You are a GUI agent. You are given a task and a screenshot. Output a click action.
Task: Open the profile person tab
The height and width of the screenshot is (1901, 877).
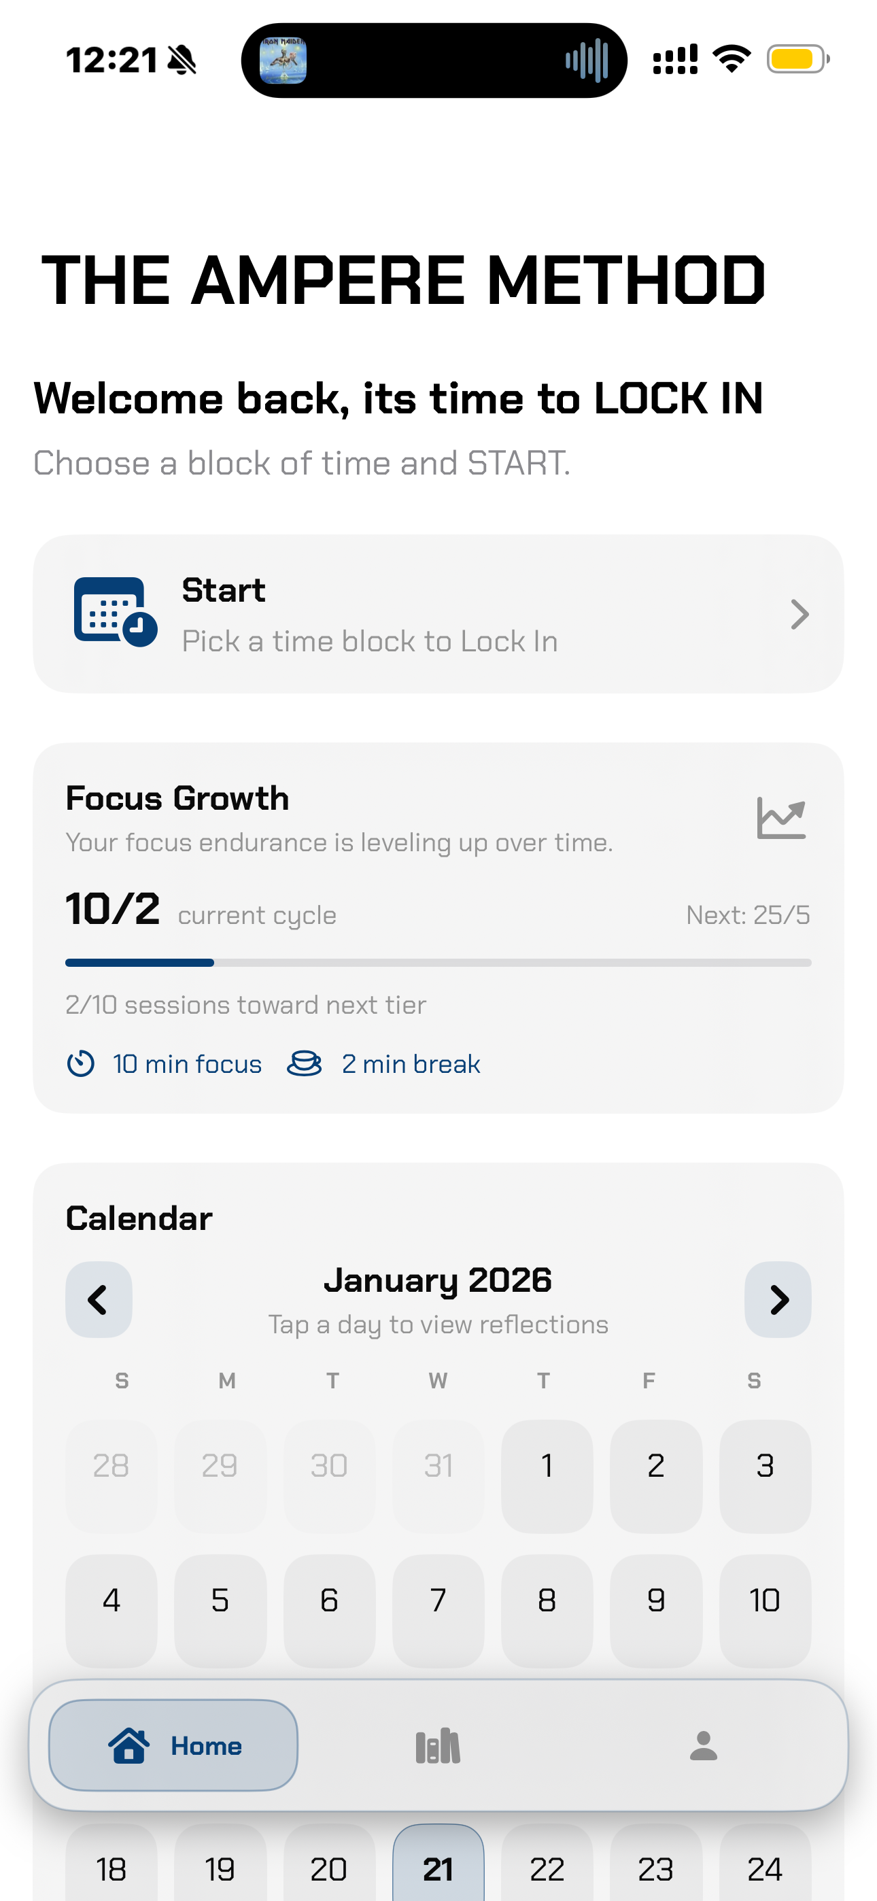coord(703,1746)
